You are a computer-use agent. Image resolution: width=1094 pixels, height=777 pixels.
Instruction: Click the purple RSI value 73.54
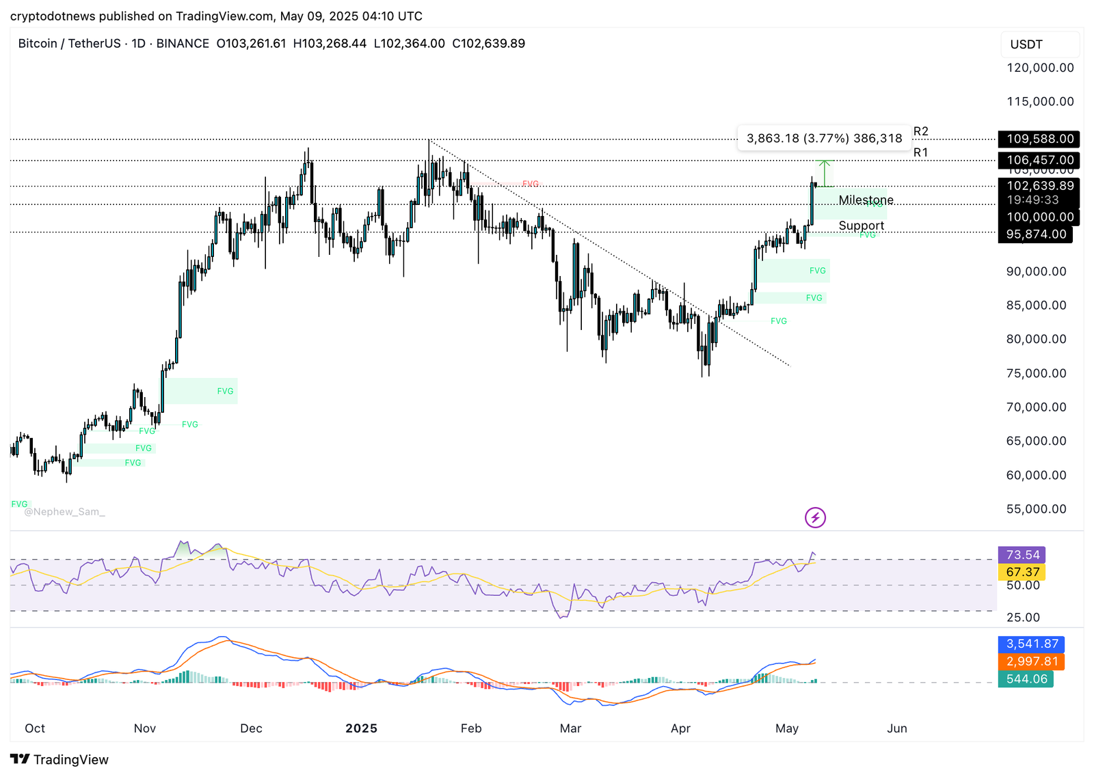tap(1022, 555)
